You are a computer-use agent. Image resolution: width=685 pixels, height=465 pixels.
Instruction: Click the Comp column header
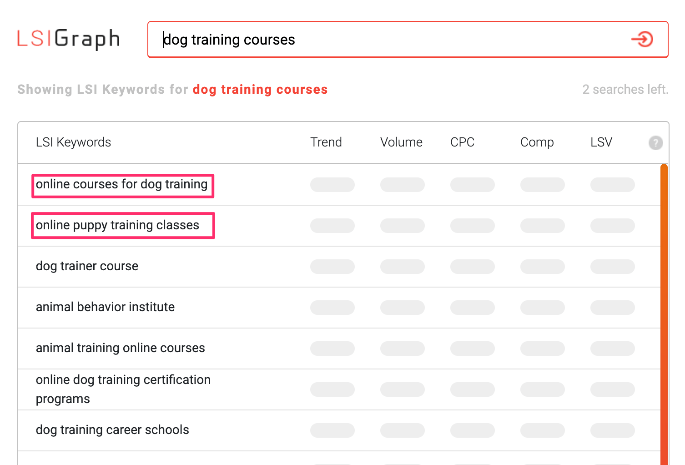click(x=537, y=142)
